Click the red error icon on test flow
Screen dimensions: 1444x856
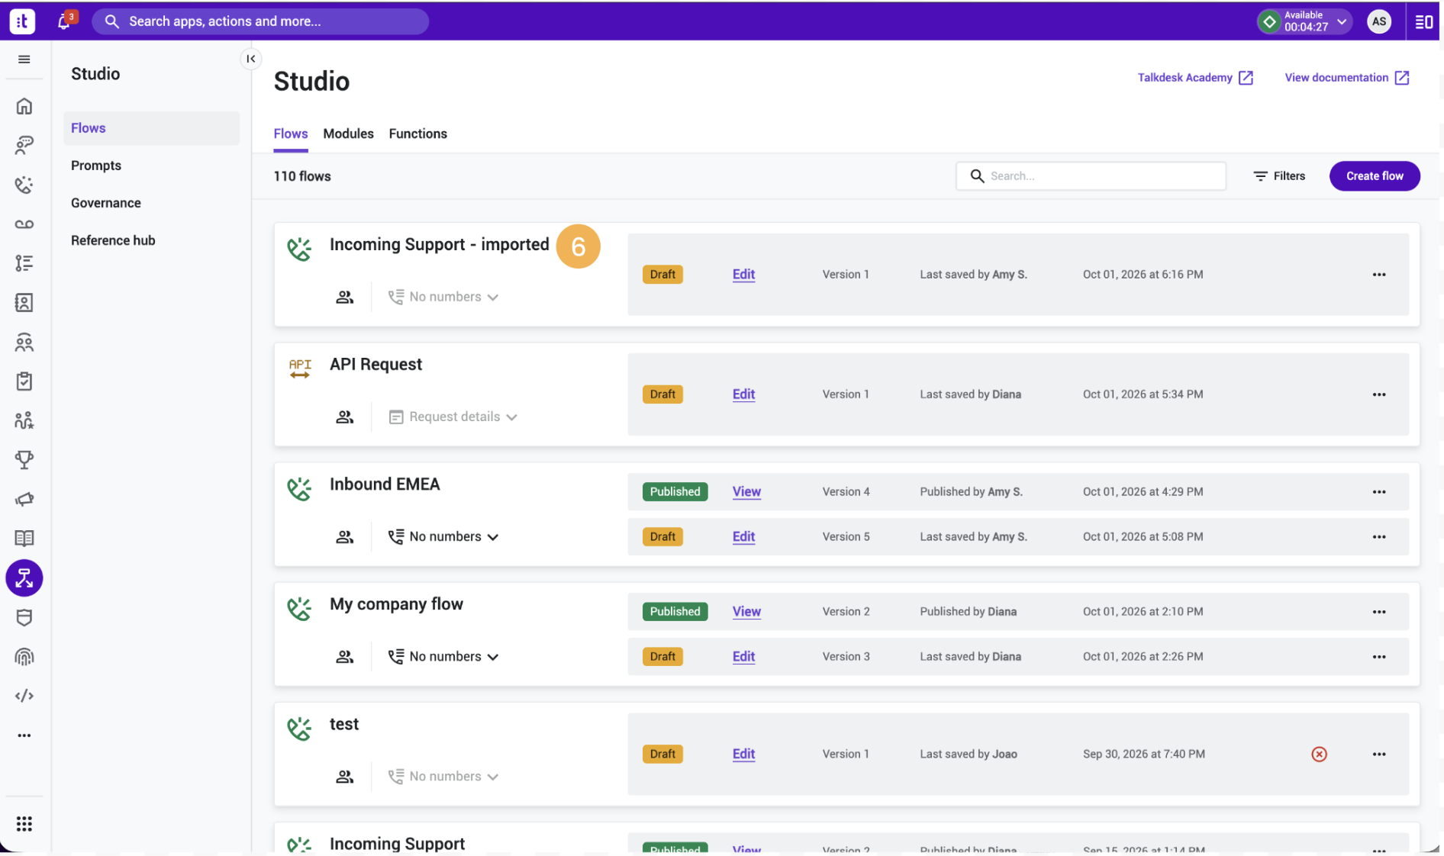1319,754
